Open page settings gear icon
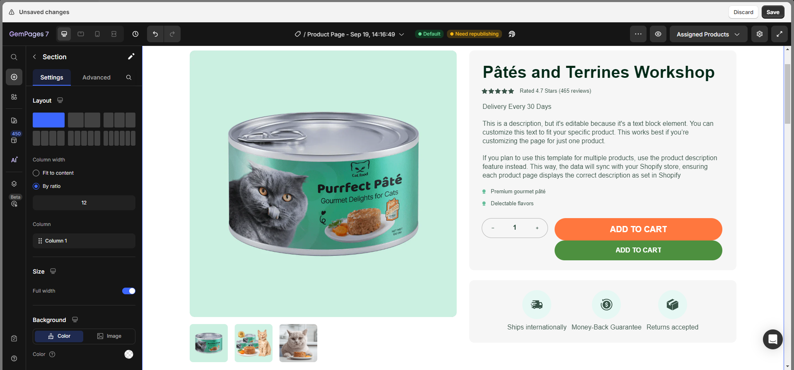Viewport: 794px width, 370px height. (x=759, y=34)
